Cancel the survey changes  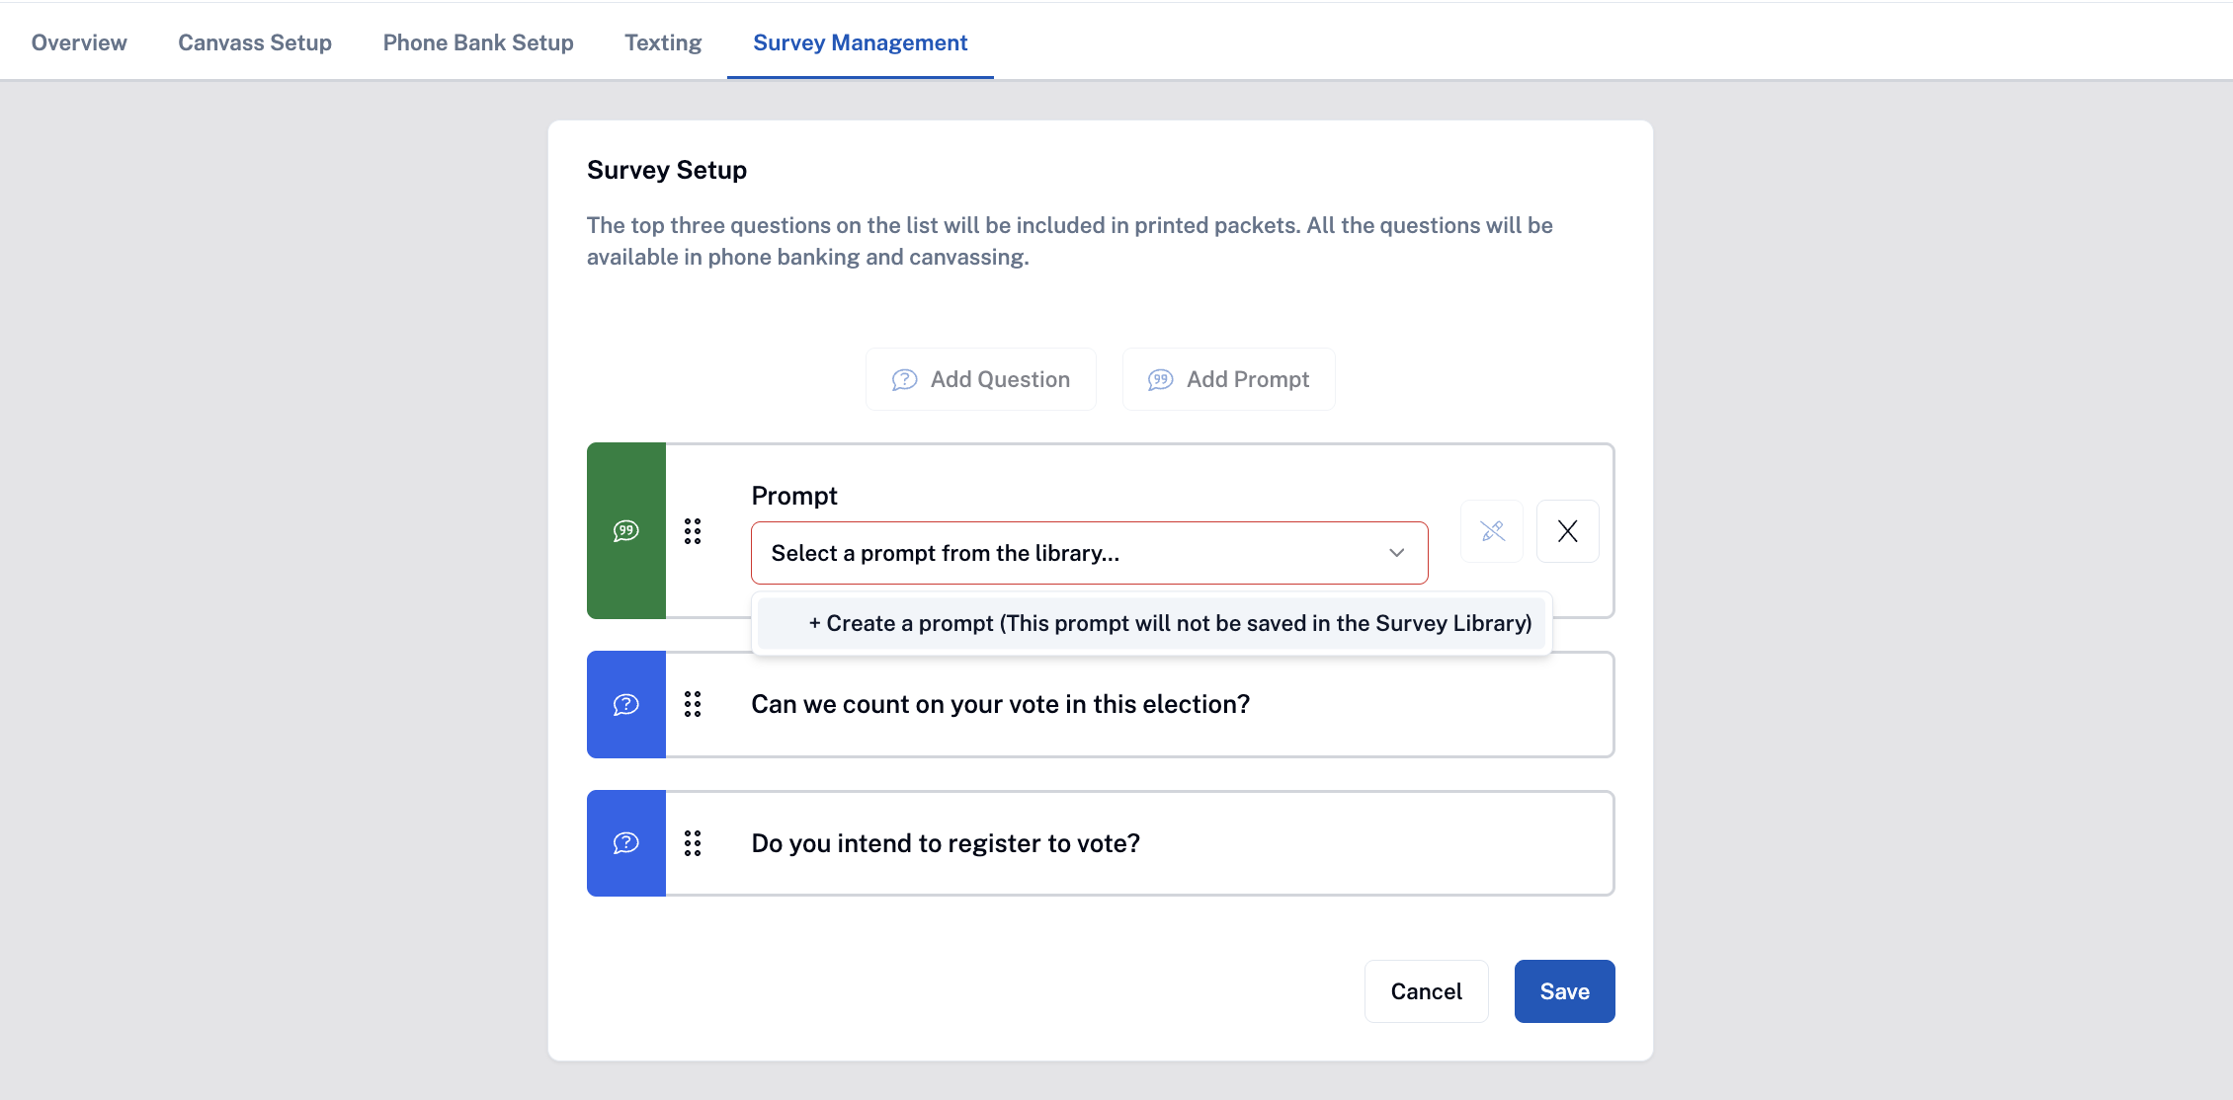pyautogui.click(x=1427, y=991)
